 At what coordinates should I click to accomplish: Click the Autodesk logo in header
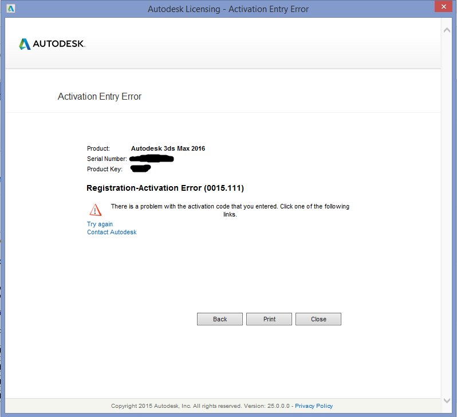pos(52,44)
